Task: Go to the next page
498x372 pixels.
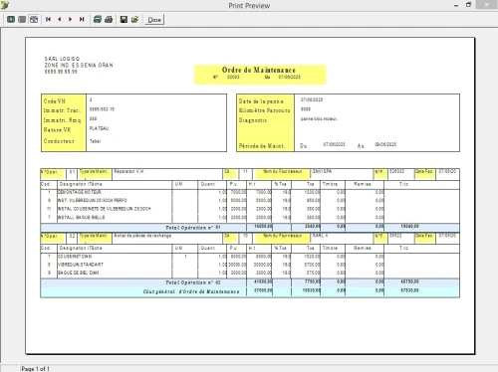Action: pos(71,19)
